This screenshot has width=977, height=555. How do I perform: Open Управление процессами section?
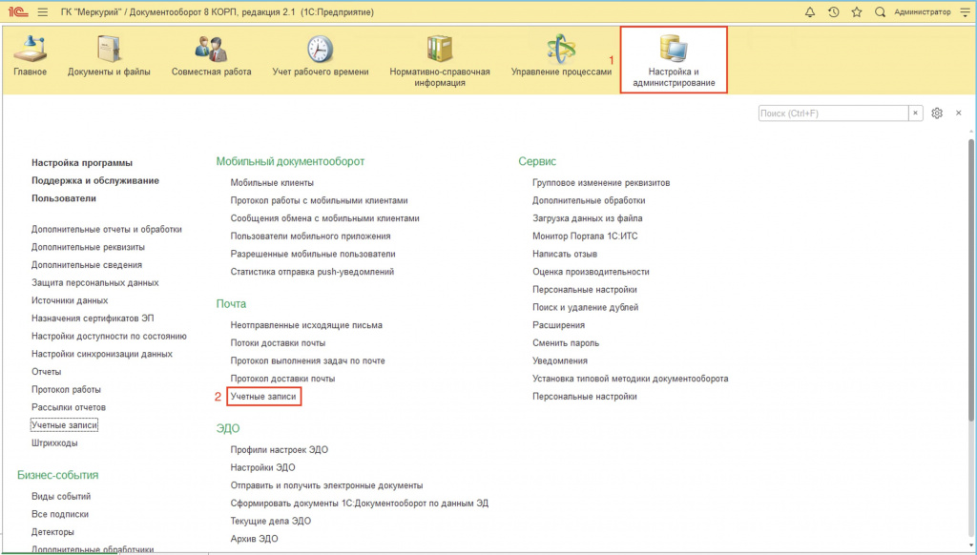pos(561,57)
